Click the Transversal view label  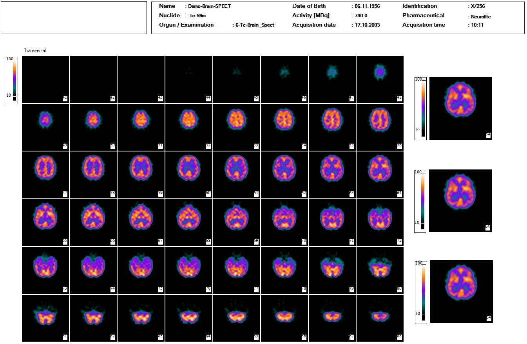pyautogui.click(x=35, y=50)
